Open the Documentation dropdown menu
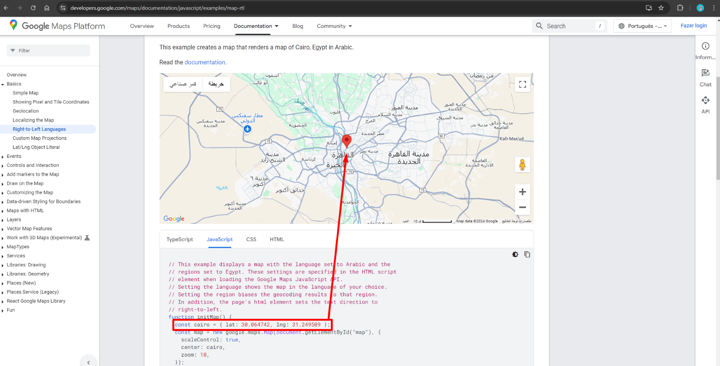The width and height of the screenshot is (720, 366). (x=256, y=26)
